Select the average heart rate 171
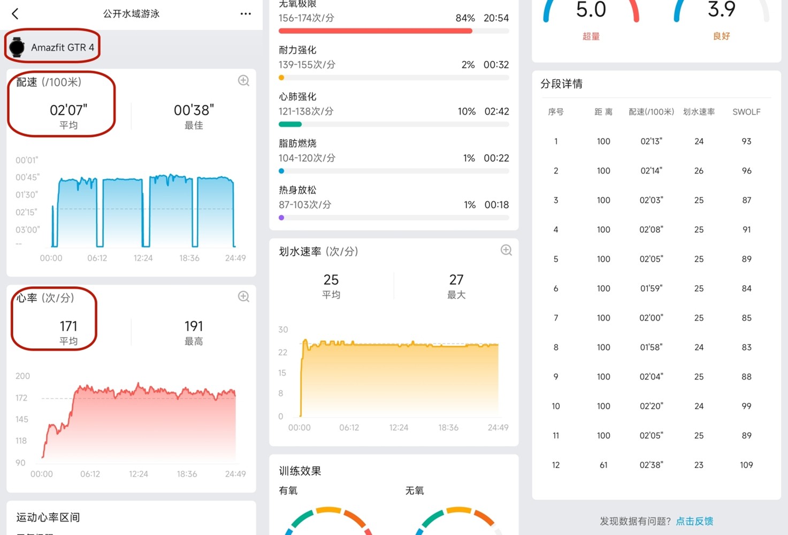Viewport: 788px width, 535px height. click(68, 326)
